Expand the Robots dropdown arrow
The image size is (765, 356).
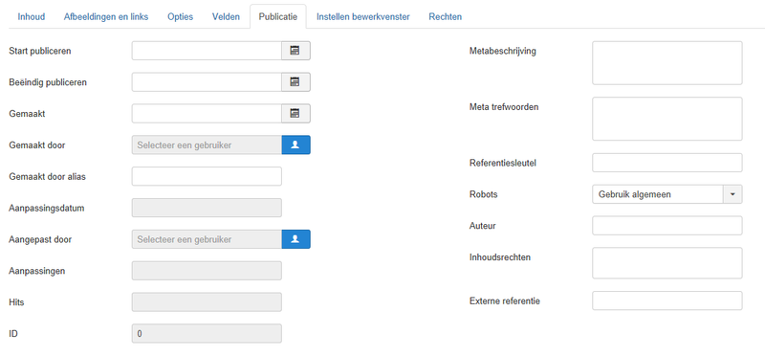point(732,194)
